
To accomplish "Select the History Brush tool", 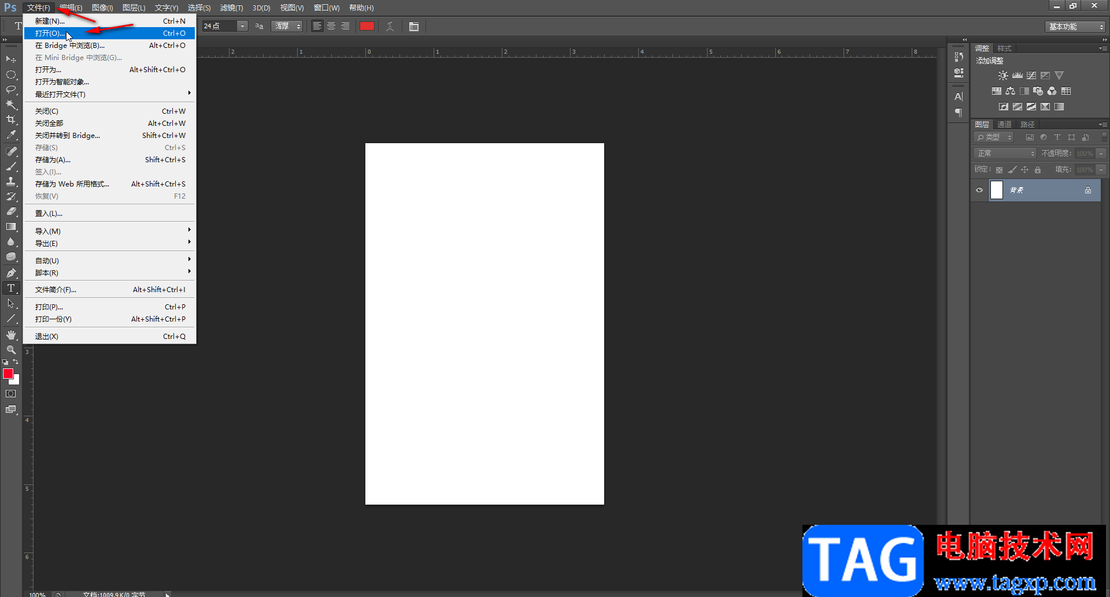I will (11, 196).
